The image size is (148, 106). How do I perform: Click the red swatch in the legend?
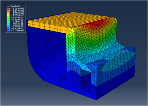[8, 9]
